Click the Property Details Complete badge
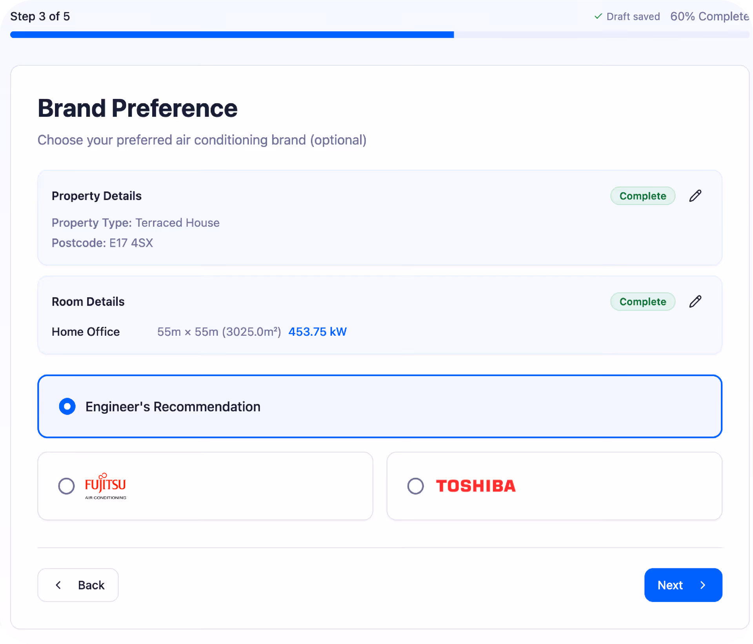This screenshot has height=644, width=753. 642,196
